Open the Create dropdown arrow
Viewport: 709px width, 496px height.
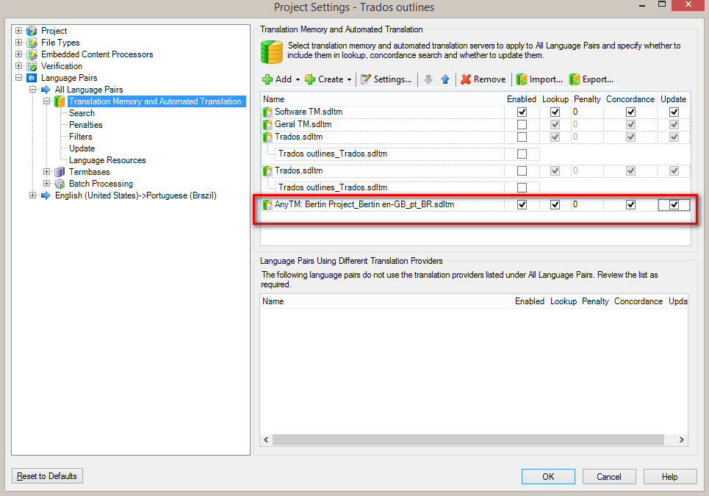coord(350,80)
